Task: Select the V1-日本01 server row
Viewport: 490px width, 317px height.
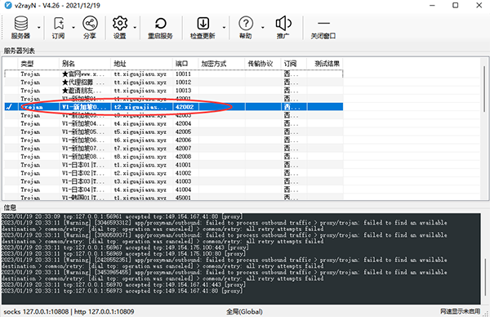Action: [x=173, y=165]
